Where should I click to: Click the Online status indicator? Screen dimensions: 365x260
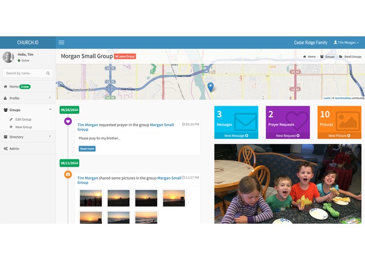pyautogui.click(x=24, y=61)
